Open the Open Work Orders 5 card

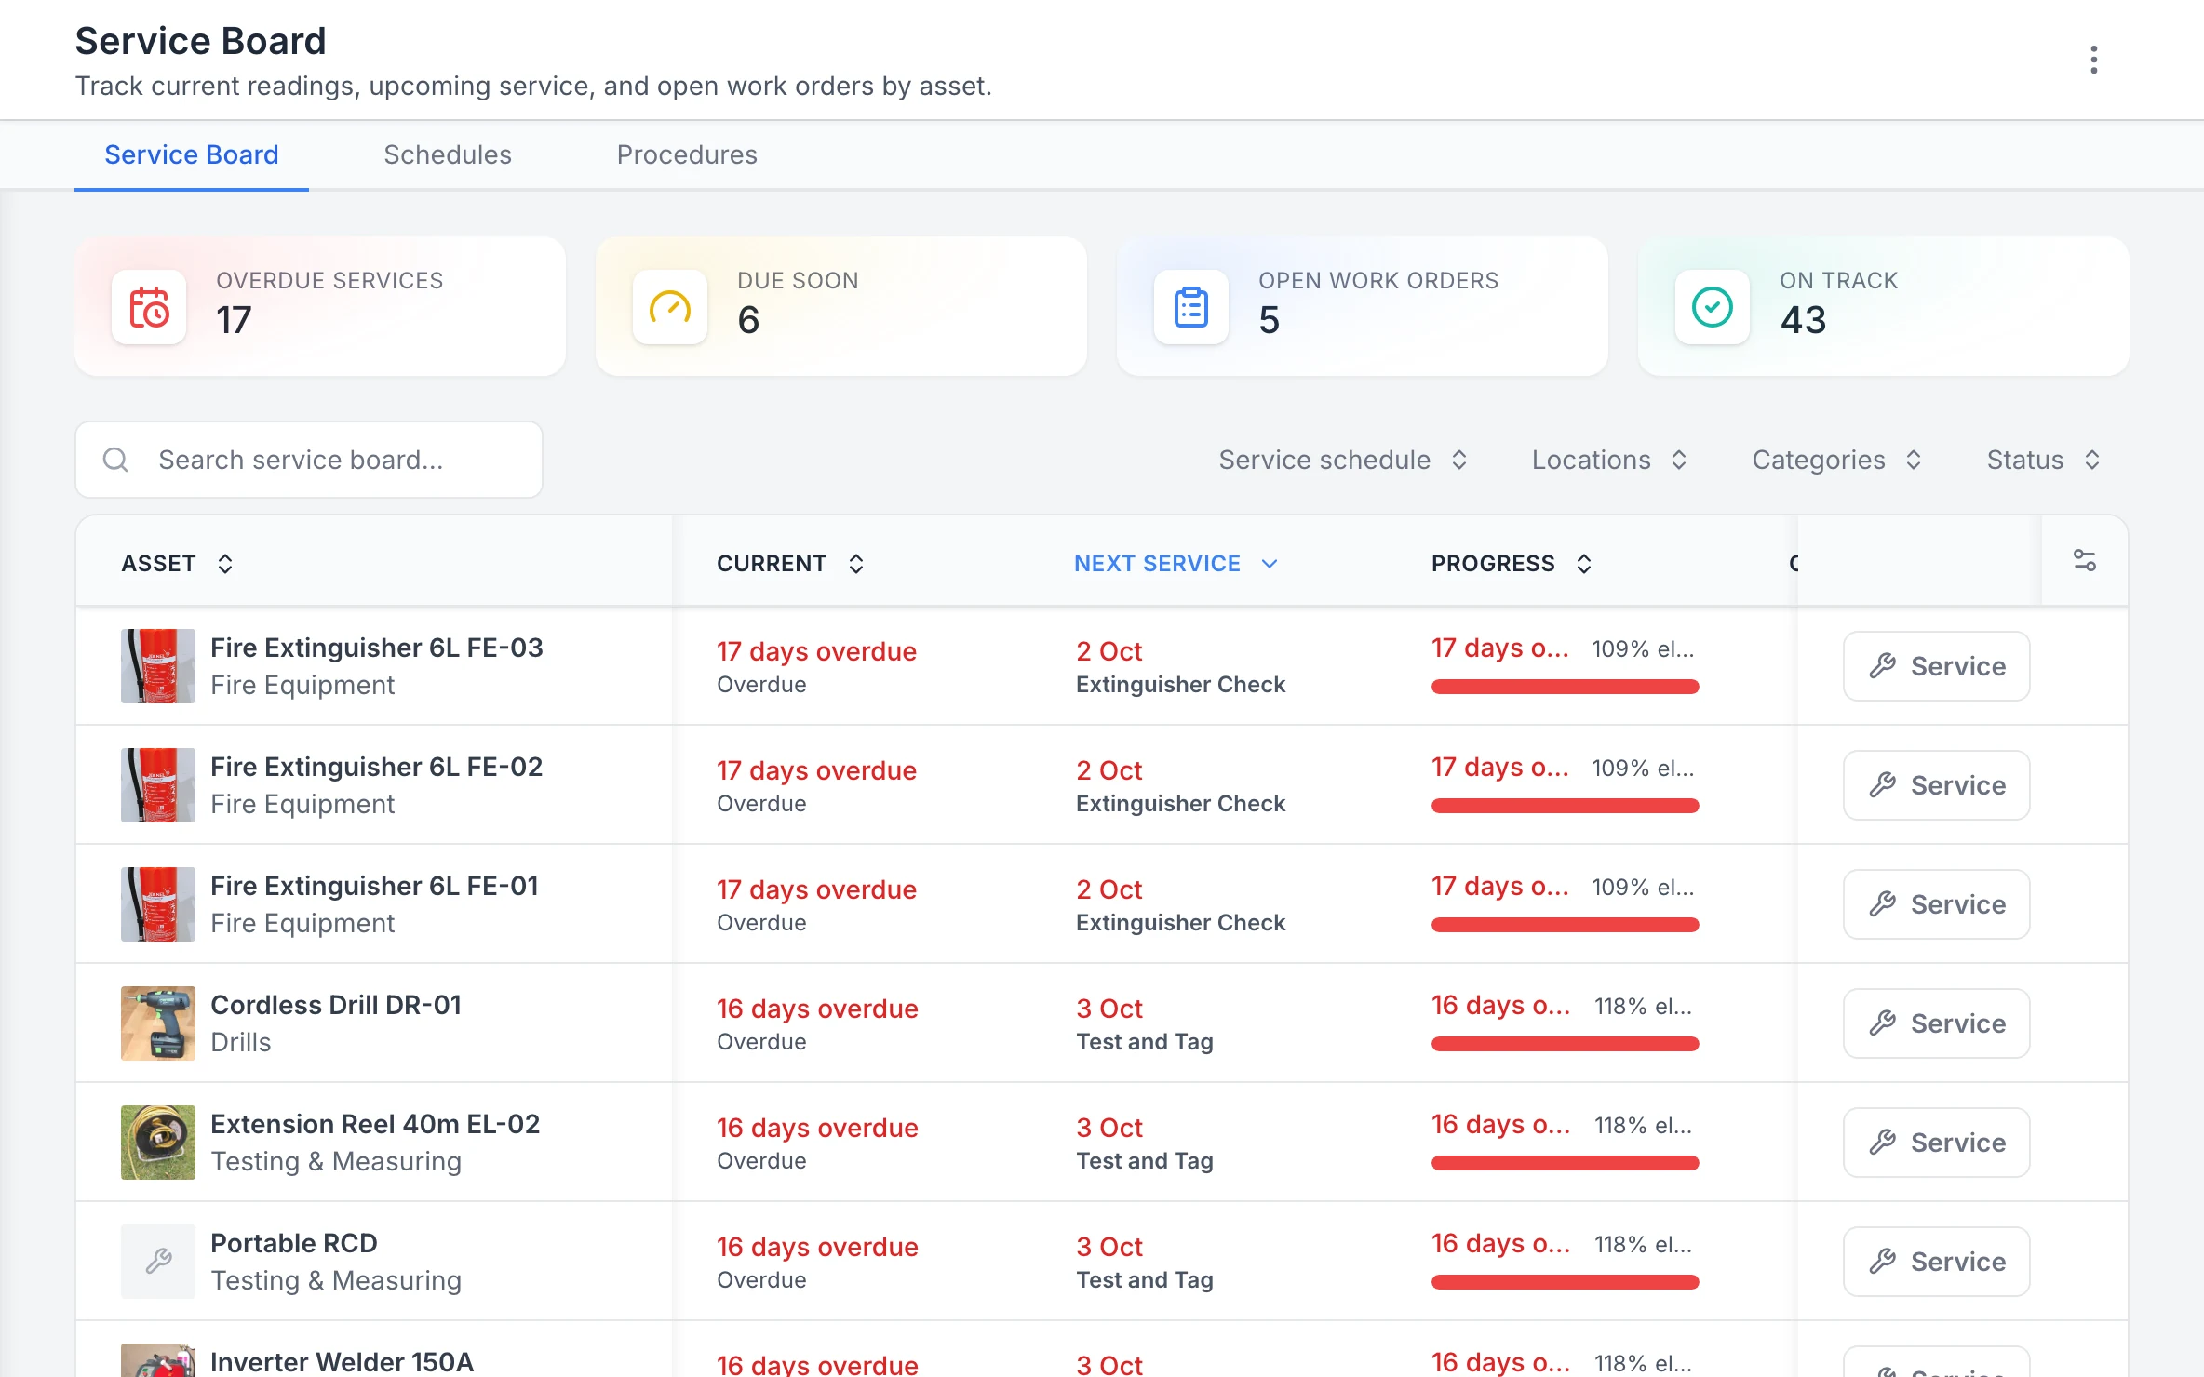click(x=1363, y=306)
